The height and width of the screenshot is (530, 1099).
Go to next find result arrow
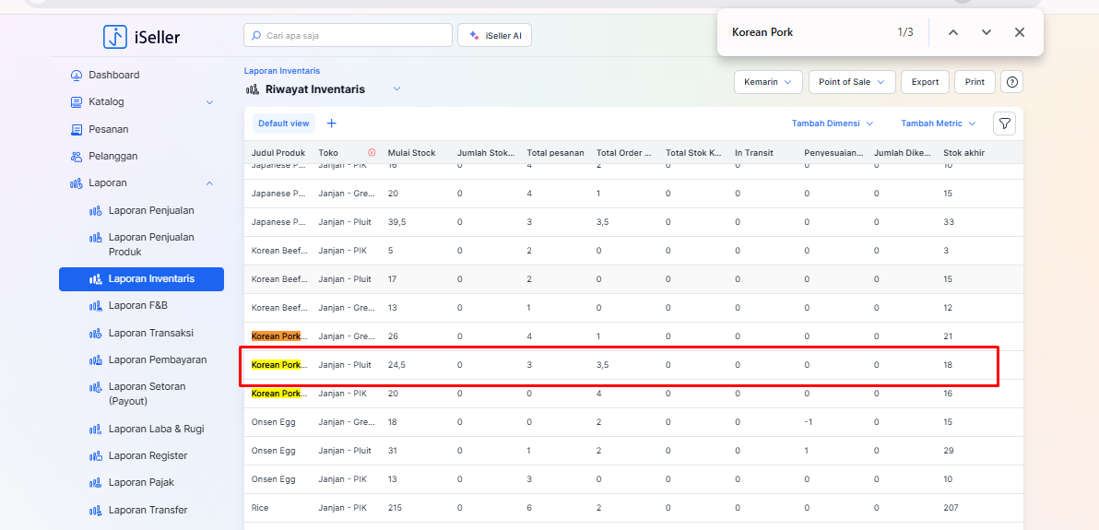pos(987,32)
